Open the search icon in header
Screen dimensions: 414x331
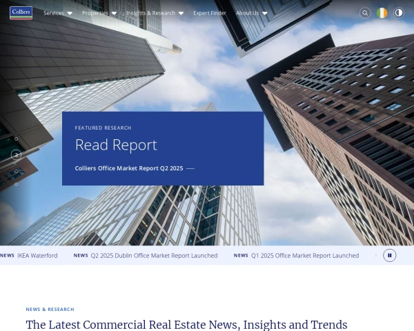365,12
